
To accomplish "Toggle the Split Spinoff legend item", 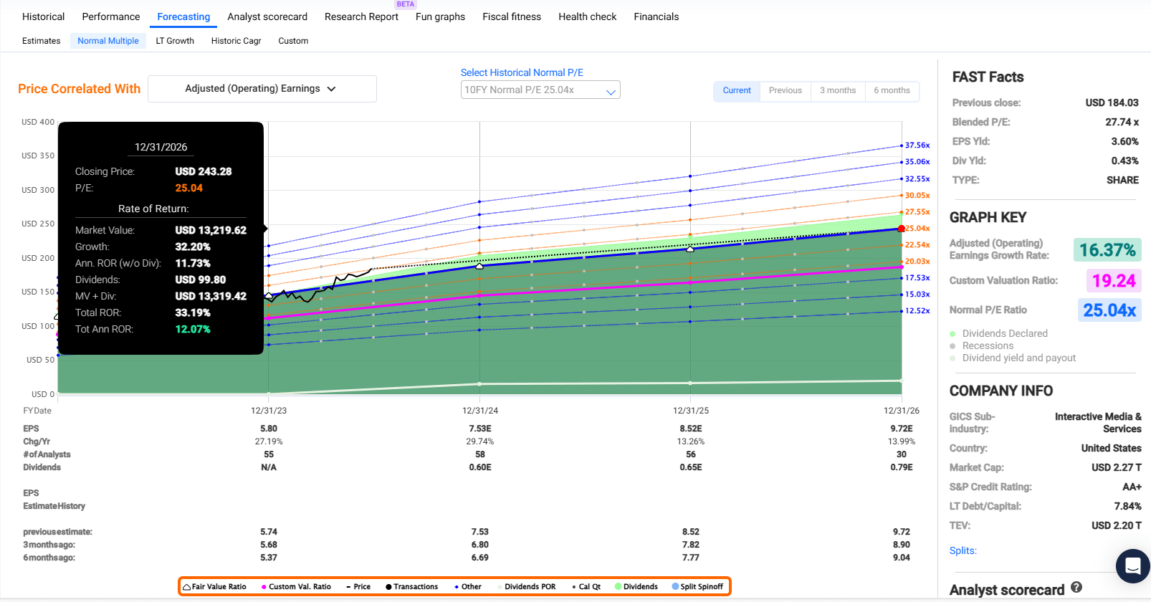I will click(697, 587).
